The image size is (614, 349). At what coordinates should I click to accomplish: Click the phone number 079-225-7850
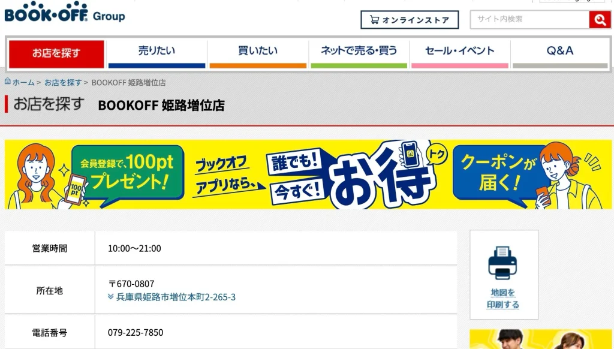point(136,333)
